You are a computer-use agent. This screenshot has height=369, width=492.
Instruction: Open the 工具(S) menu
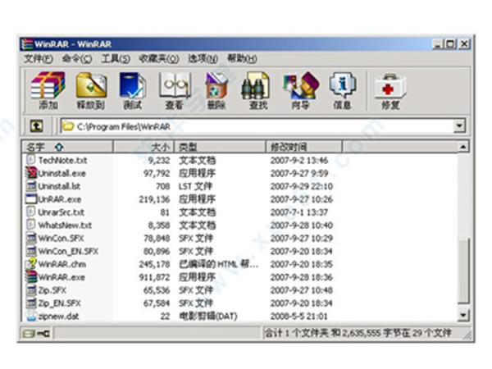pos(116,59)
